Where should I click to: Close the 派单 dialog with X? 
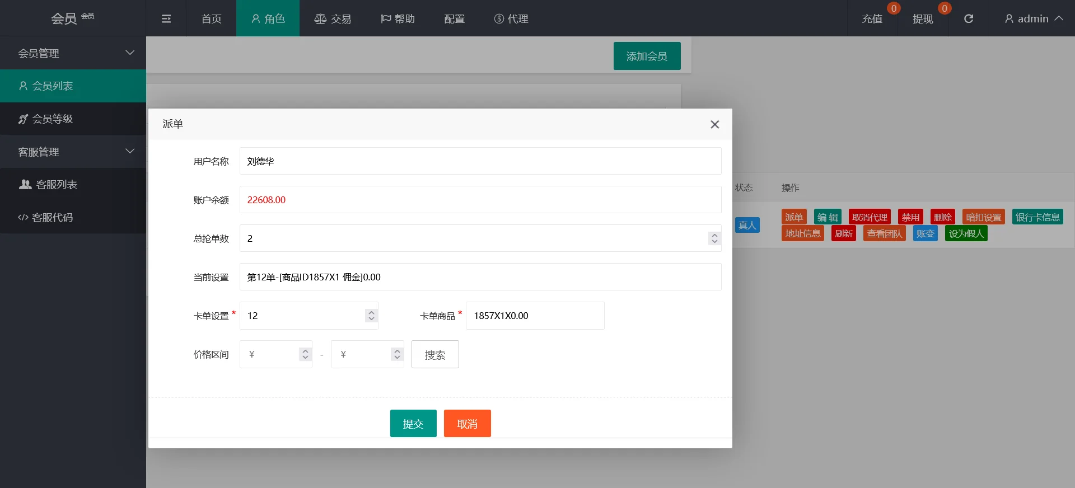coord(714,124)
